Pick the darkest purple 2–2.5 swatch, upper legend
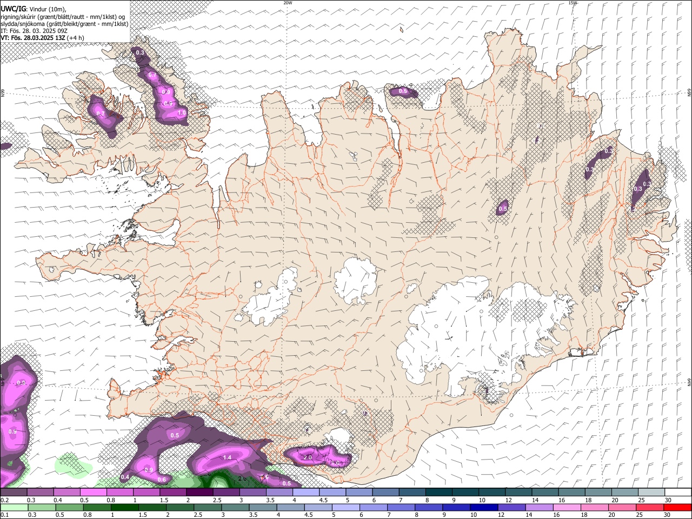The width and height of the screenshot is (692, 519). point(199,493)
